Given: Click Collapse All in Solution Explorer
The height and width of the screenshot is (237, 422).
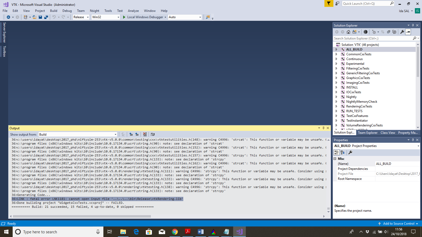Looking at the screenshot, I should tap(389, 32).
